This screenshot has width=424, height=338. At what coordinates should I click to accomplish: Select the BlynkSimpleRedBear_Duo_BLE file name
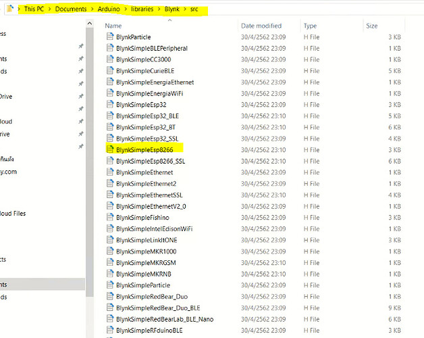158,308
